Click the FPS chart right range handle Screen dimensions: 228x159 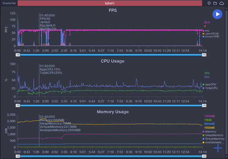tap(204, 55)
